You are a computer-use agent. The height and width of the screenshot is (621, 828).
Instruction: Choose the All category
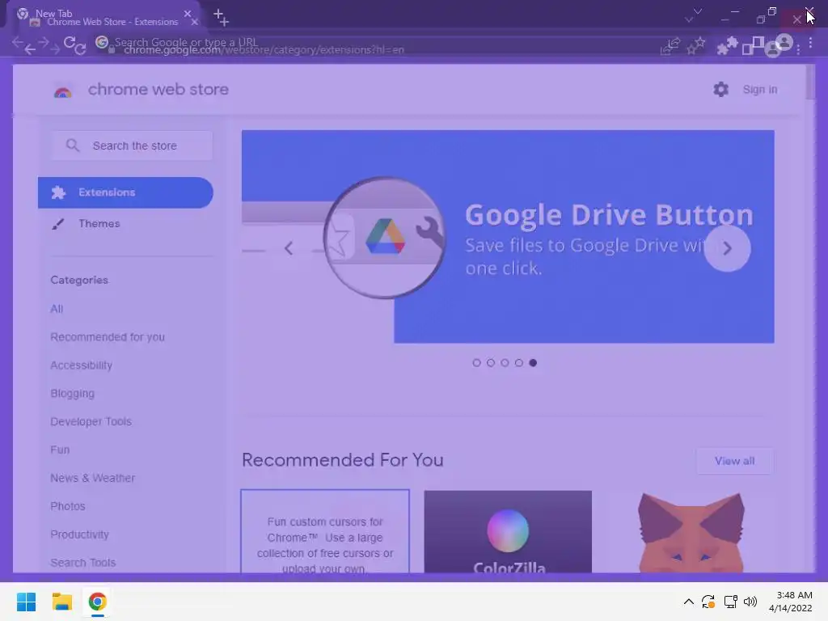pyautogui.click(x=57, y=309)
